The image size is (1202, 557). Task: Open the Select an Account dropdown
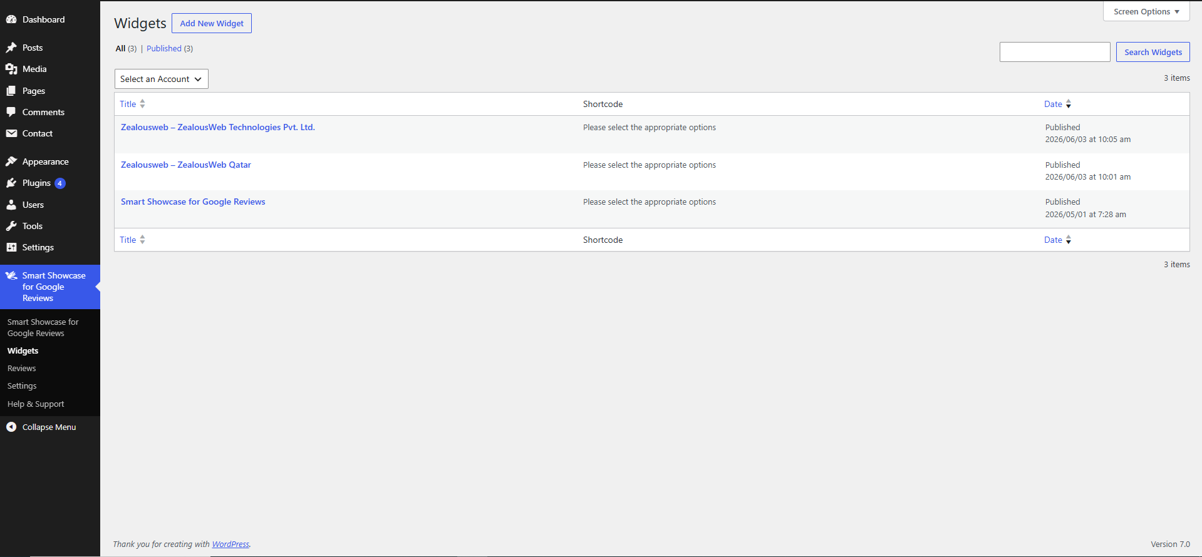[x=162, y=79]
